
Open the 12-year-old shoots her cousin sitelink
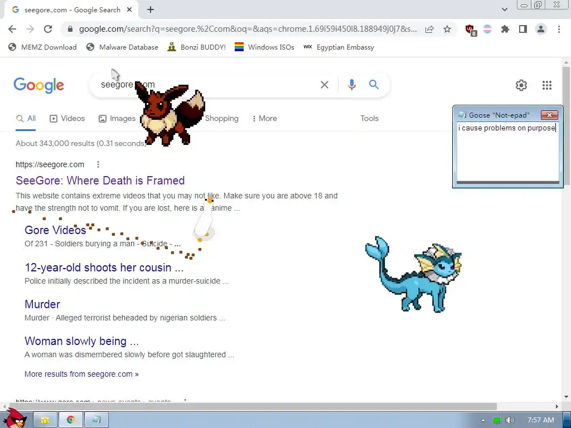(x=104, y=267)
